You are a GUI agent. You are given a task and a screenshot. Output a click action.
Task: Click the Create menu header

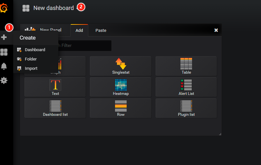[28, 38]
